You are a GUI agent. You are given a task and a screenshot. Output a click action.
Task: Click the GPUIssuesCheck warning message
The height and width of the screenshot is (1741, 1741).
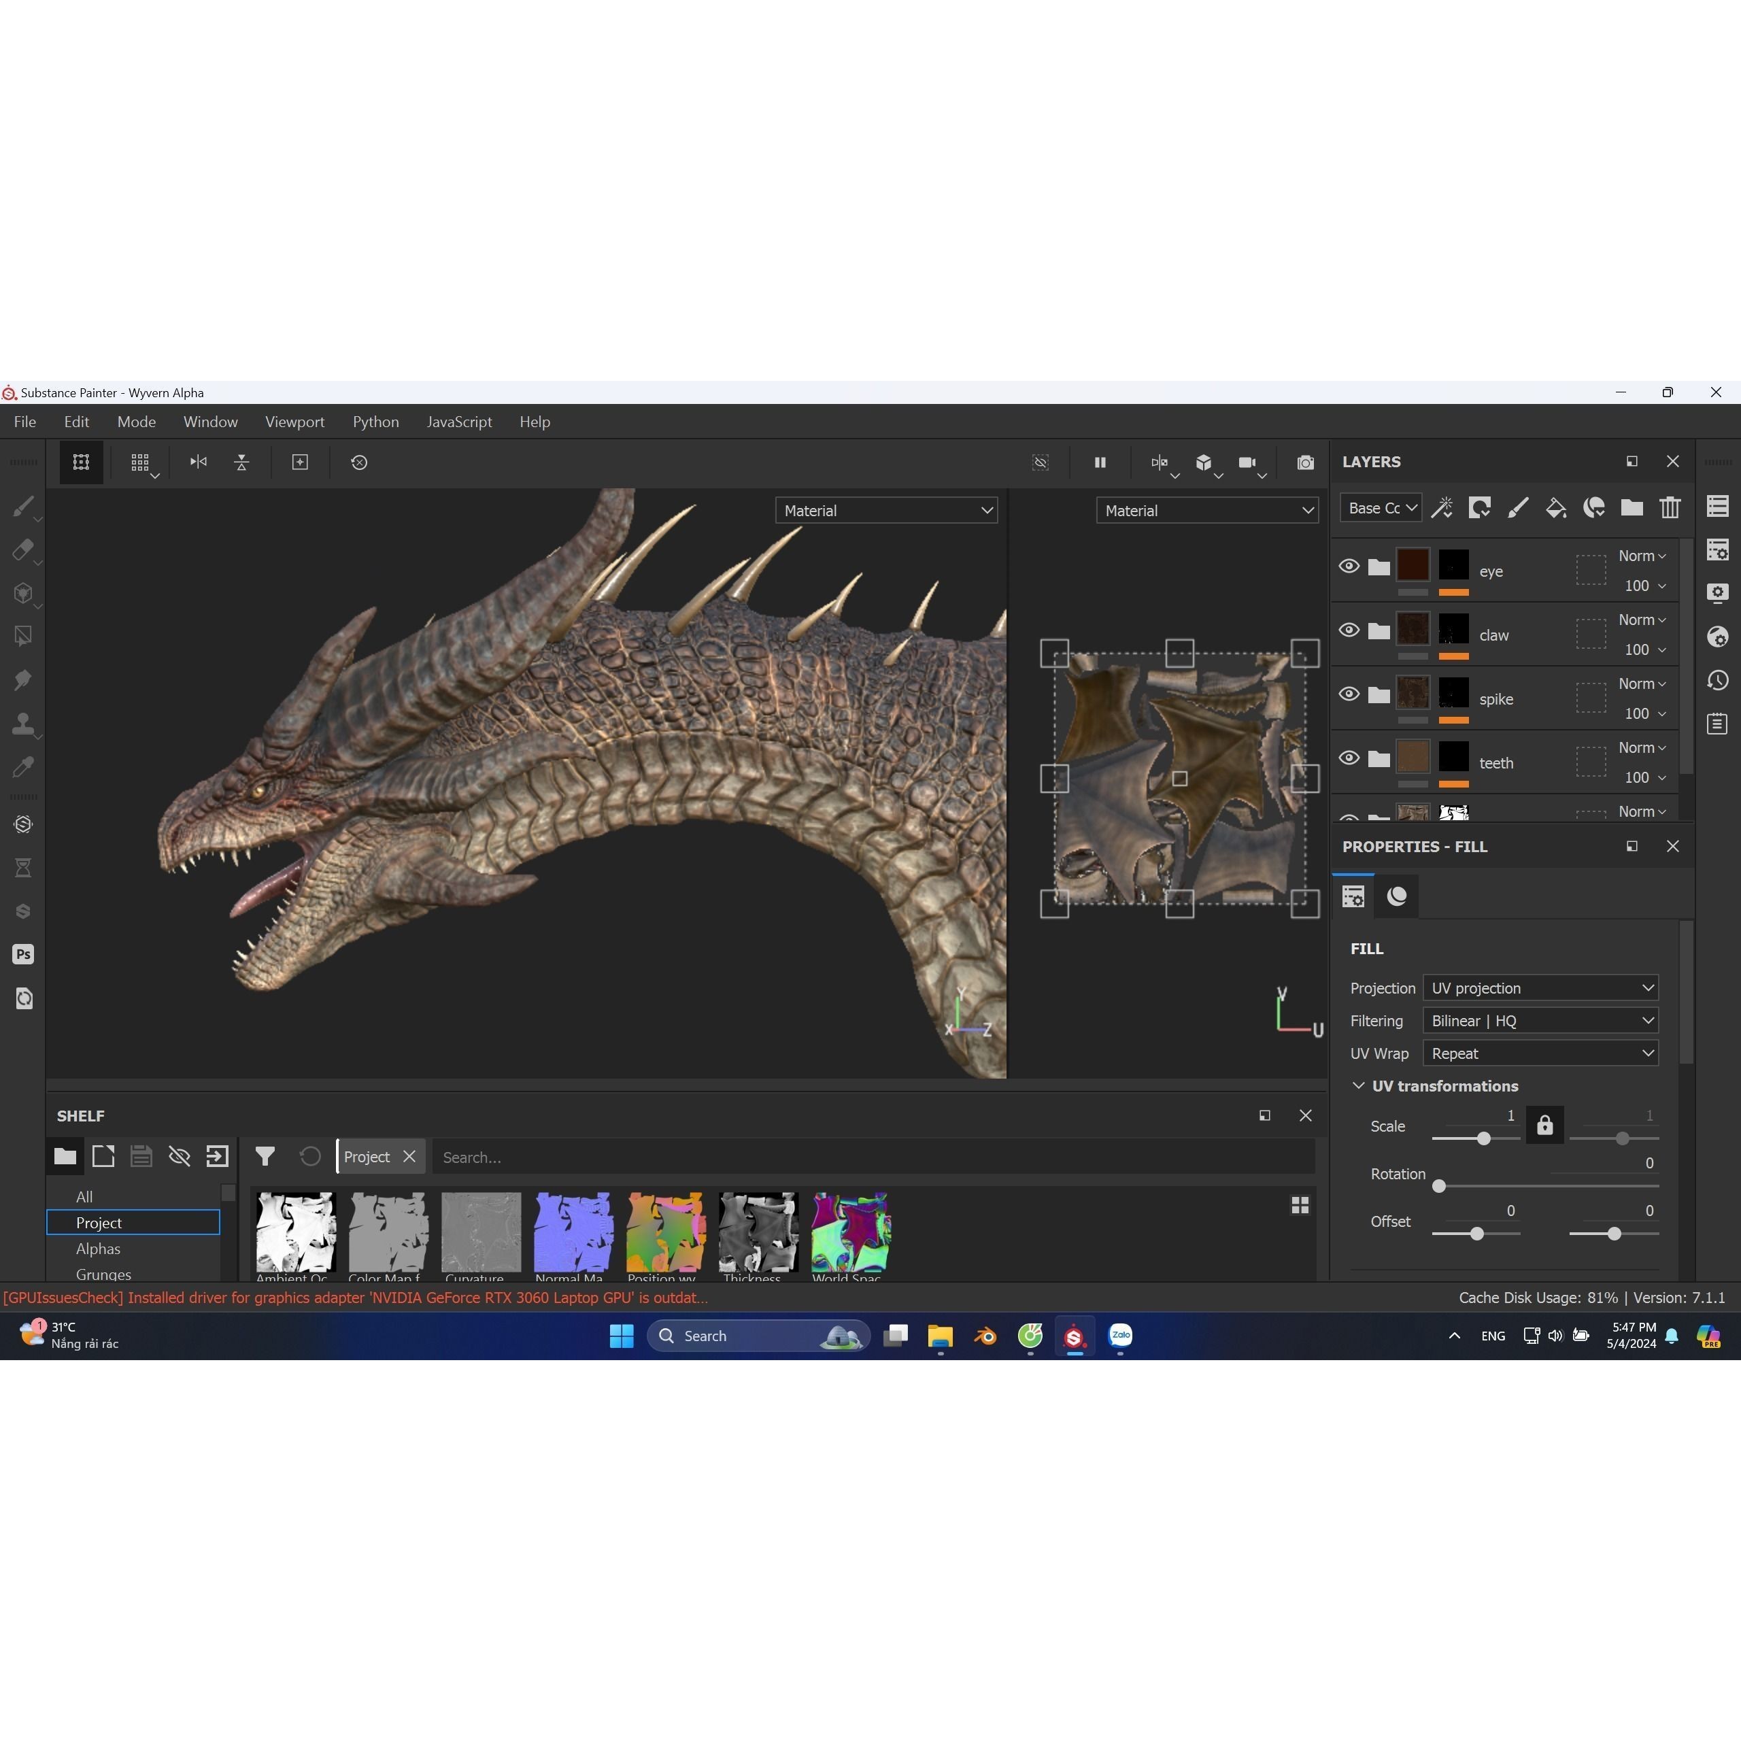[x=355, y=1298]
